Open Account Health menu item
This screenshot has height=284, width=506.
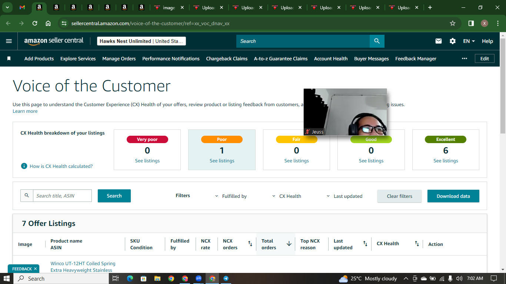331,58
